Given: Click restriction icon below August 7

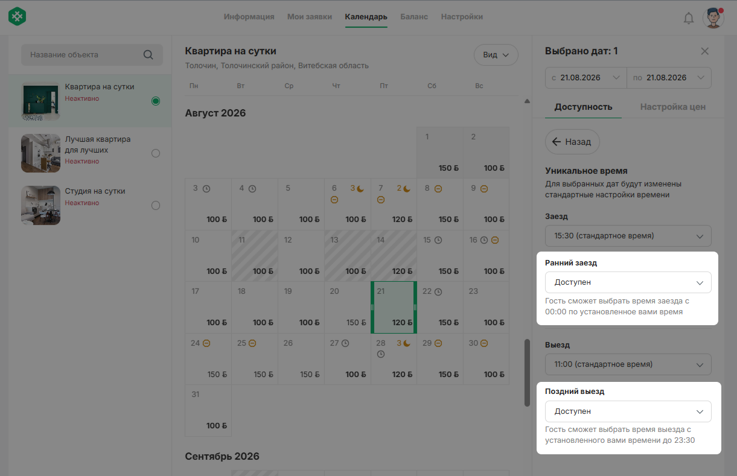Looking at the screenshot, I should [381, 200].
